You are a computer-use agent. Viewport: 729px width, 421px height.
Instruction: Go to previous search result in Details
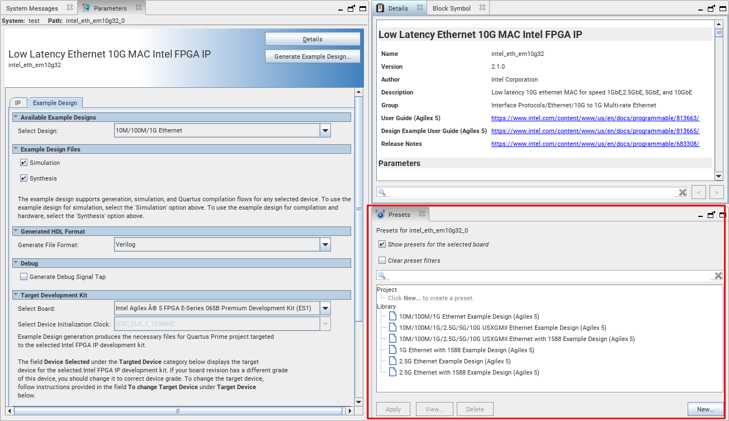tap(698, 192)
